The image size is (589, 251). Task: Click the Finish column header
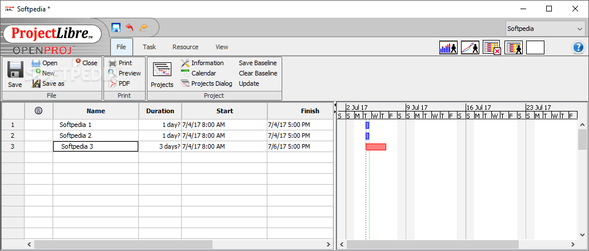[x=300, y=111]
